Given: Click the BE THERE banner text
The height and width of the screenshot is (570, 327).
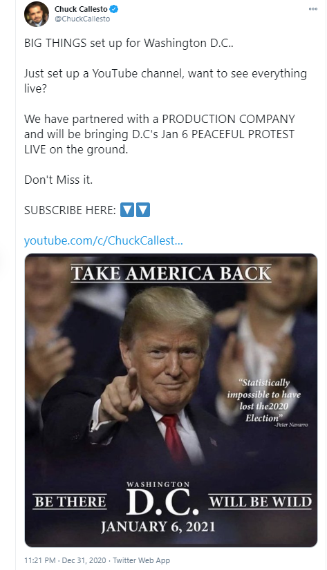Looking at the screenshot, I should tap(71, 502).
